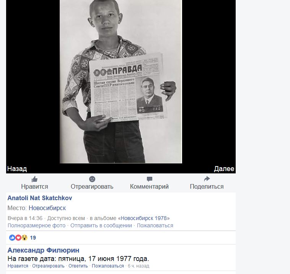
Task: Like the comment by Александр Филюрин
Action: click(x=18, y=266)
